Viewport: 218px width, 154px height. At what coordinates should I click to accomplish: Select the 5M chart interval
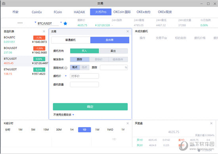33,130
